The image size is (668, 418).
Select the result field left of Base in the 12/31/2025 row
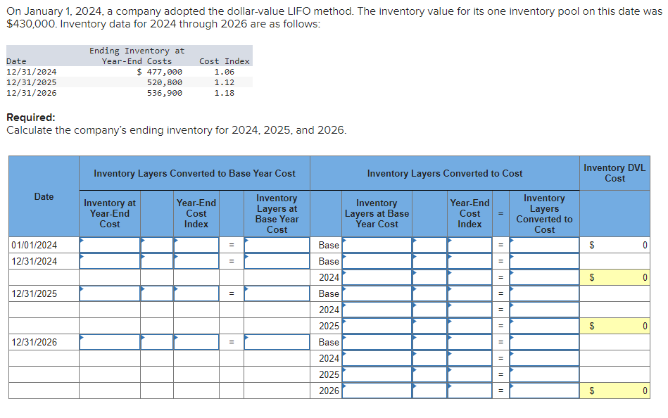coord(277,293)
